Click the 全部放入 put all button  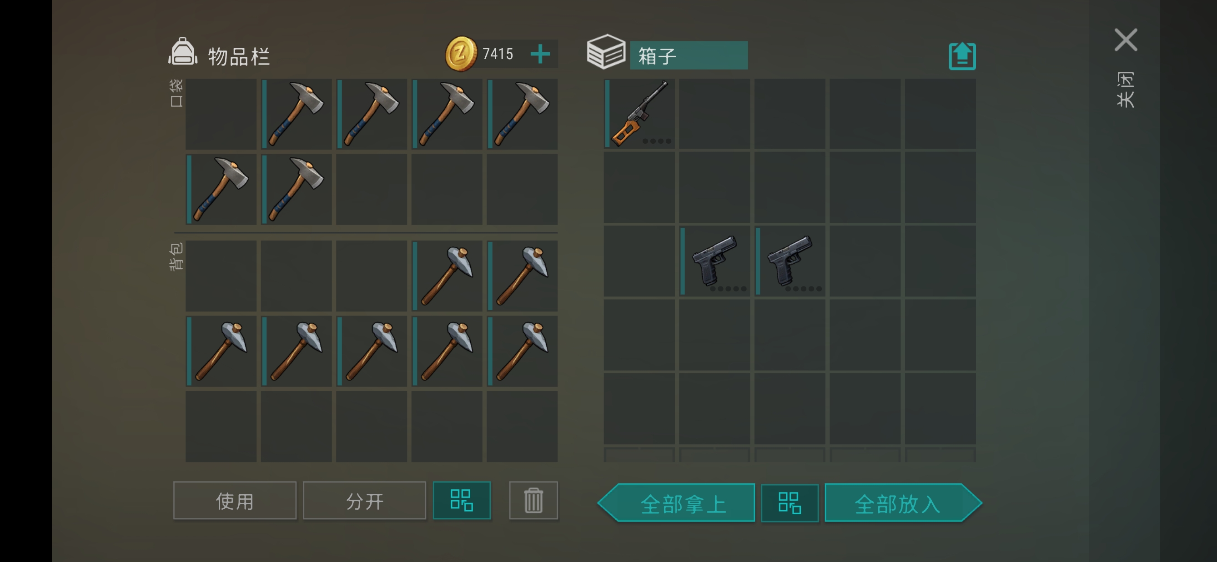pos(903,502)
